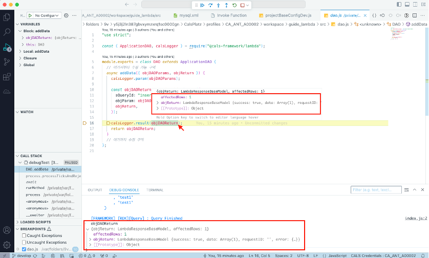Open debug view more actions ellipsis
Image resolution: width=429 pixels, height=258 pixels.
pyautogui.click(x=74, y=15)
